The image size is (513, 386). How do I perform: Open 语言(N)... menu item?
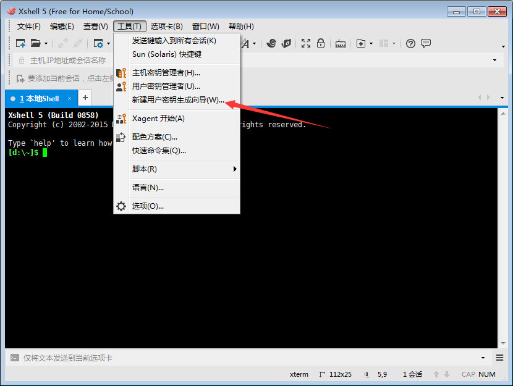coord(177,188)
